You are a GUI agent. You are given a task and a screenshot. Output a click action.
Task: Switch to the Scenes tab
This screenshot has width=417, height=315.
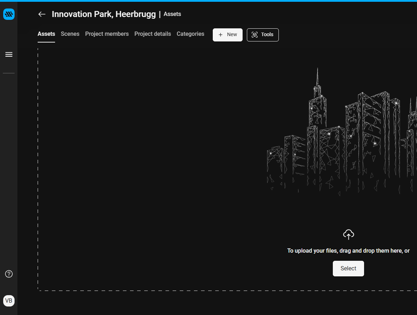[70, 34]
